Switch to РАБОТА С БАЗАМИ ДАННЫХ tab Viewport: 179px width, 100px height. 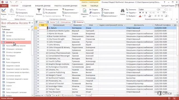[66, 6]
